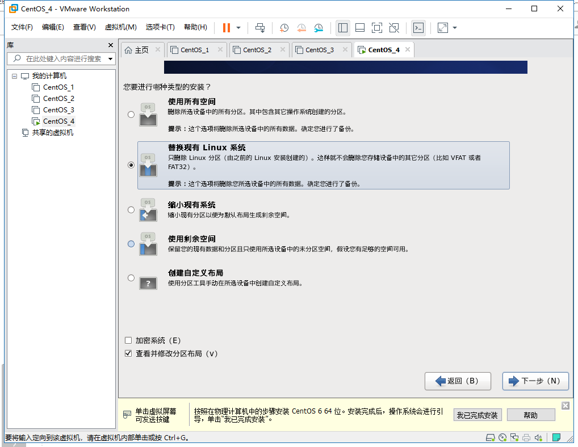Uncheck 查看并修改分区布局 (V) checkbox
This screenshot has width=578, height=447.
(128, 353)
